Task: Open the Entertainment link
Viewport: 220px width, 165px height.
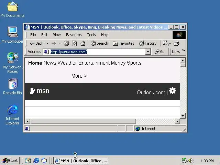Action: (x=94, y=63)
